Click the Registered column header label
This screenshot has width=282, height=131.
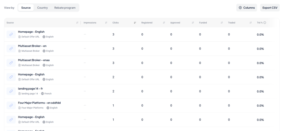(x=147, y=23)
